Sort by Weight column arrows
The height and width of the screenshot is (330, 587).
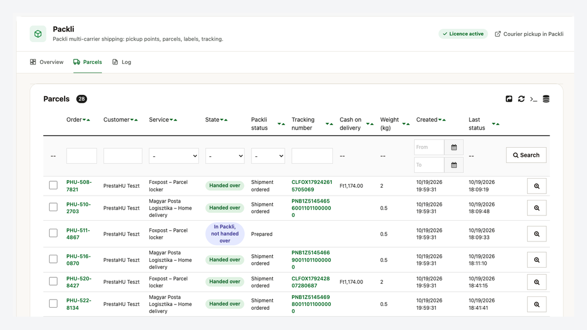click(x=406, y=124)
